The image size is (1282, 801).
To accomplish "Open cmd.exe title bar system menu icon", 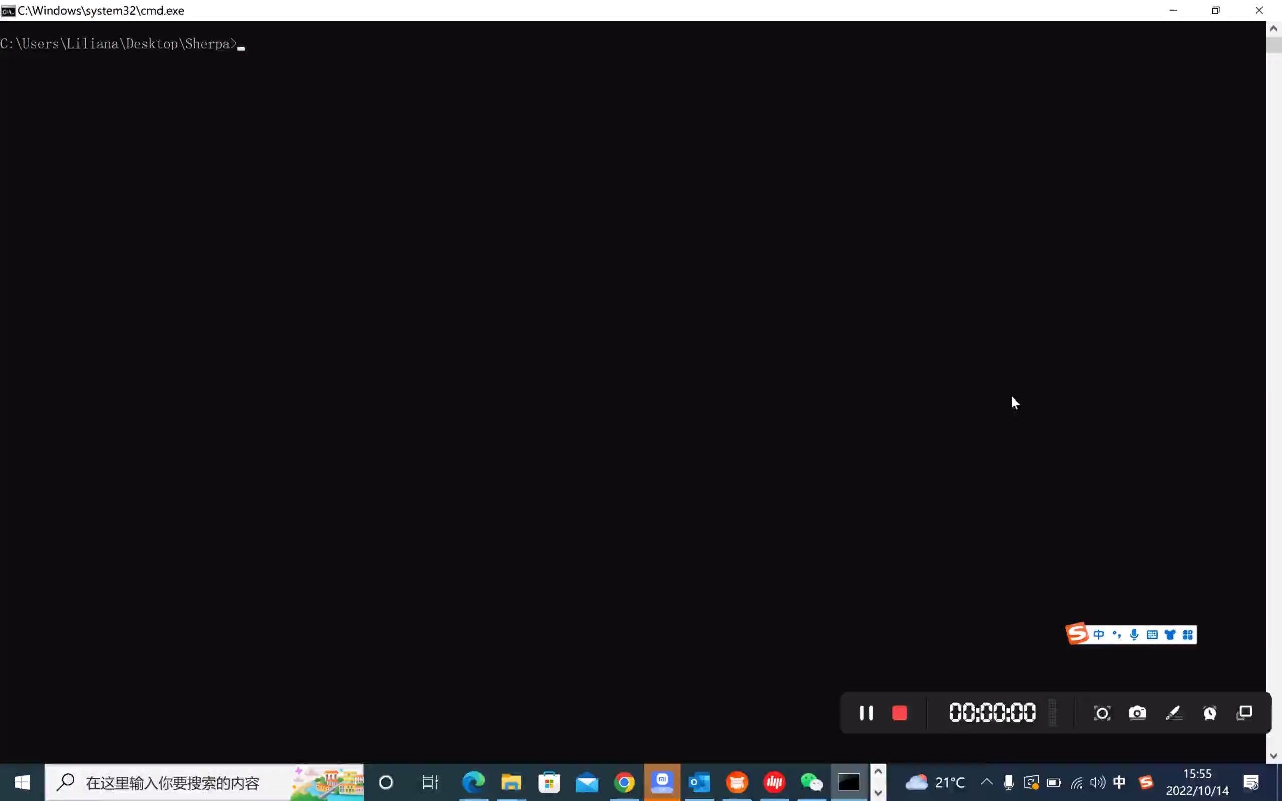I will [x=8, y=11].
